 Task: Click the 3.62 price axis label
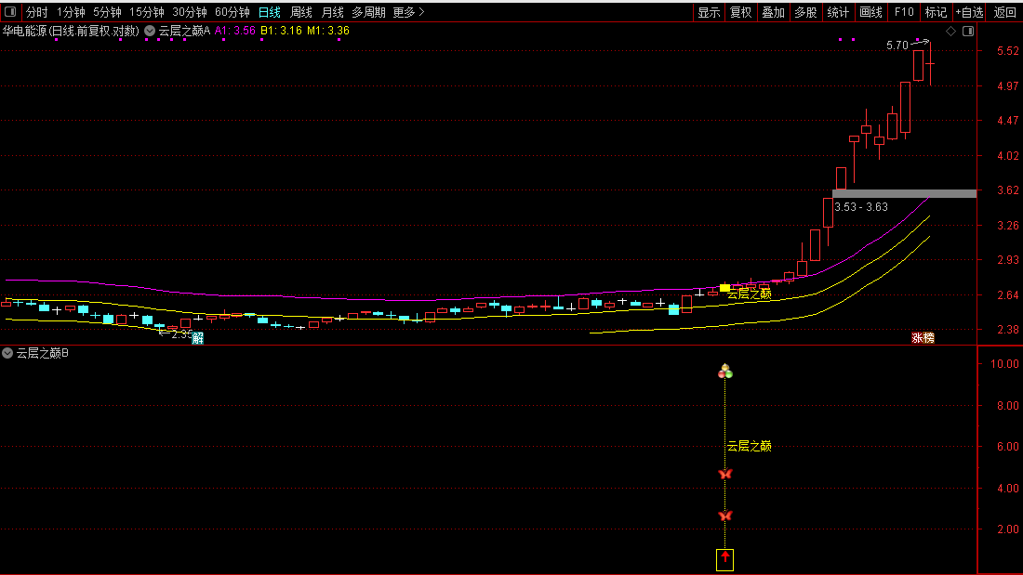(1008, 190)
